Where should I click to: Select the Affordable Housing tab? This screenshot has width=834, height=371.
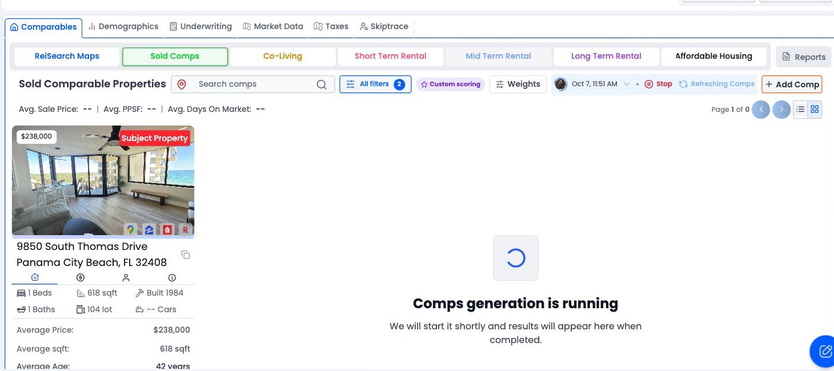[x=714, y=57]
